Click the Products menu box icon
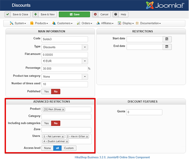The image size is (189, 161). (32, 23)
